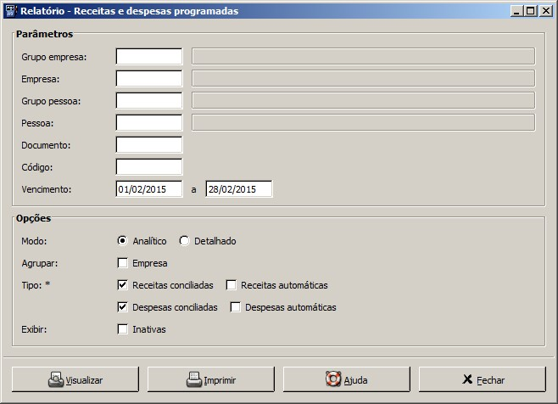Click the Visualizar printer-preview icon
This screenshot has height=404, width=558.
[x=56, y=379]
